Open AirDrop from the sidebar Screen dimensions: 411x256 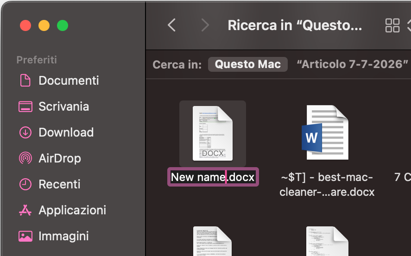[60, 158]
